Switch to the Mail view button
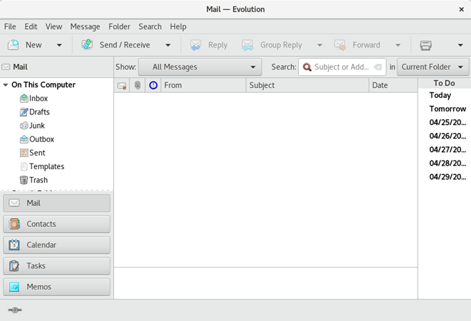The width and height of the screenshot is (471, 321). (56, 203)
